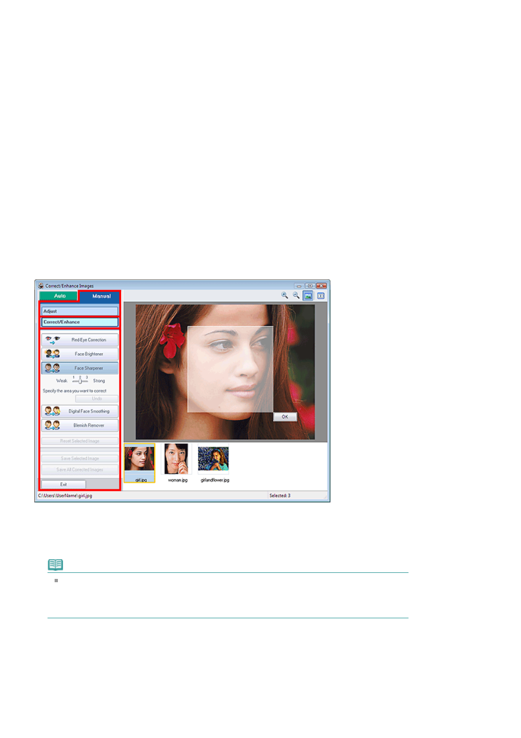Click the highlighted correction area on the face
Viewport: 521px width, 738px height.
tap(230, 369)
